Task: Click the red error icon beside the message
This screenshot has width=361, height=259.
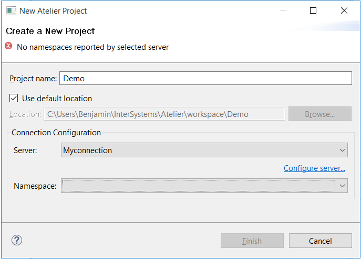Action: 8,46
